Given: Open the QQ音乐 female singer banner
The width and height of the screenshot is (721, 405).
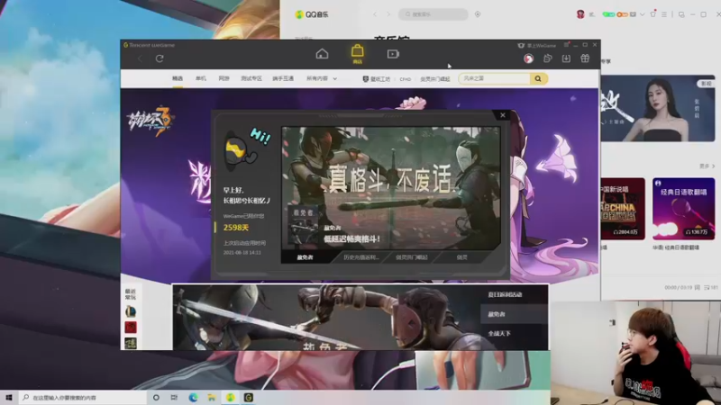Looking at the screenshot, I should (658, 109).
